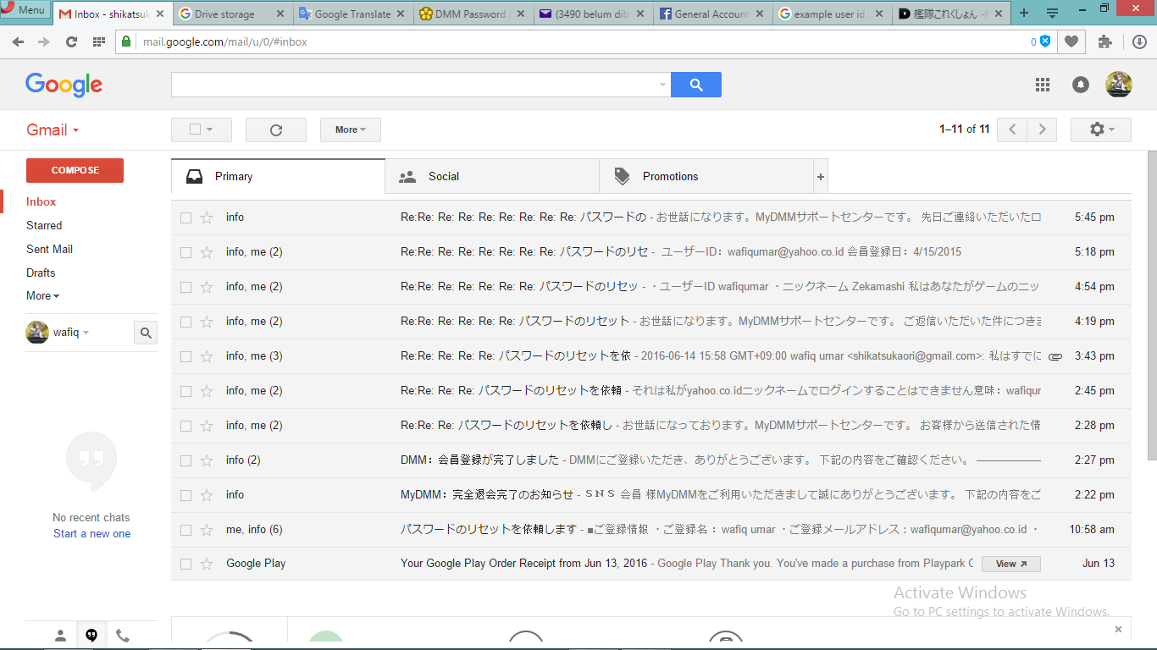Open the Gmail product switcher dropdown
The image size is (1157, 650).
coord(53,129)
